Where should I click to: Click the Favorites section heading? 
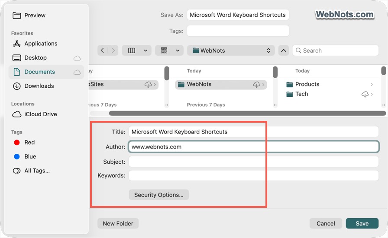point(22,33)
